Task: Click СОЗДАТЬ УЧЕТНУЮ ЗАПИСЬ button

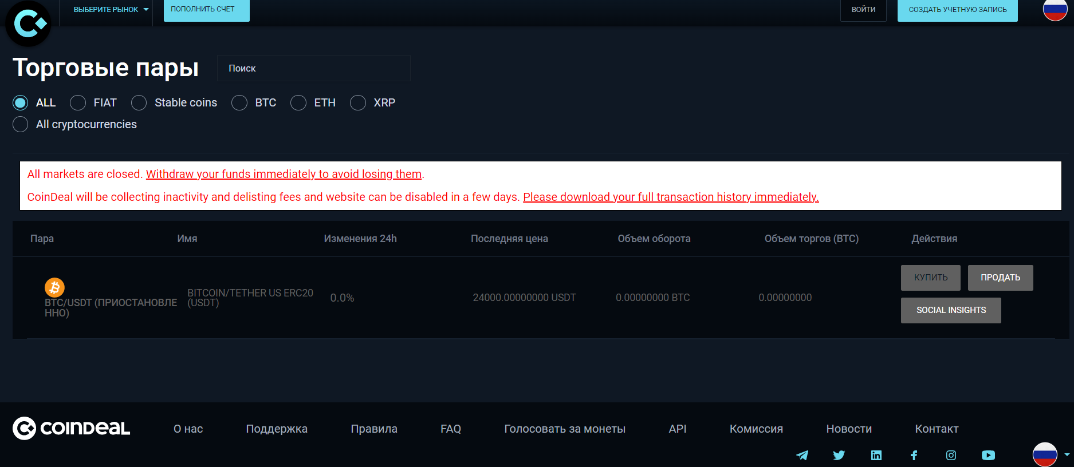Action: click(x=958, y=10)
